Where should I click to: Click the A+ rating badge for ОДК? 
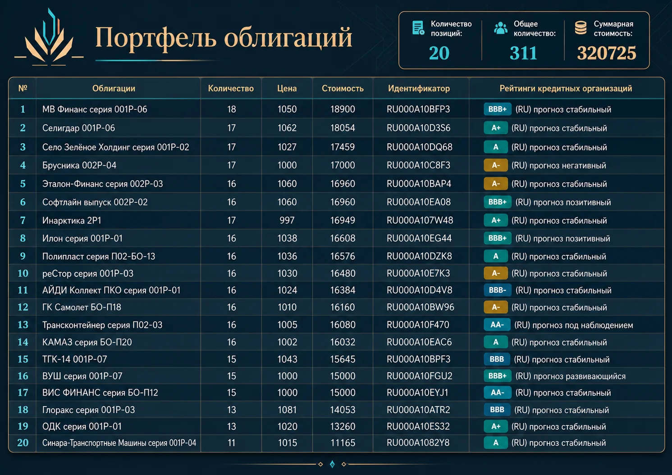point(496,426)
